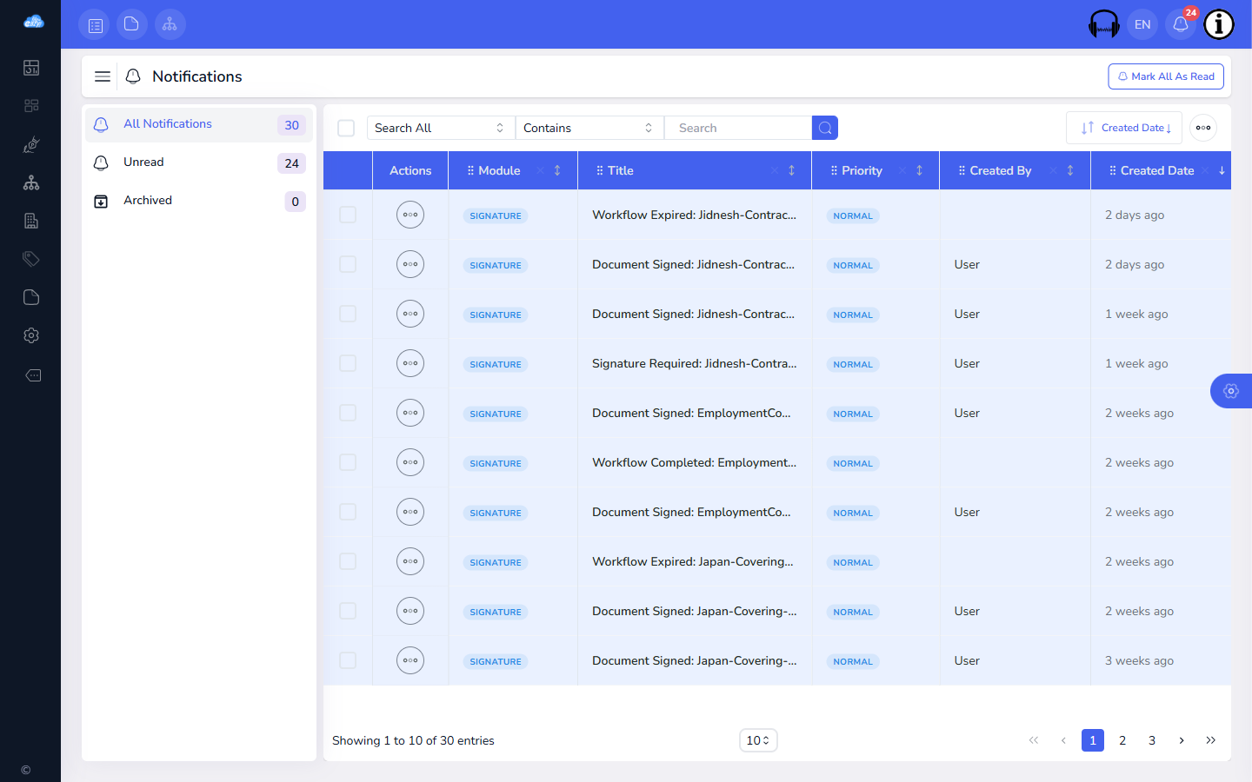Open the info icon in top bar

point(1219,24)
